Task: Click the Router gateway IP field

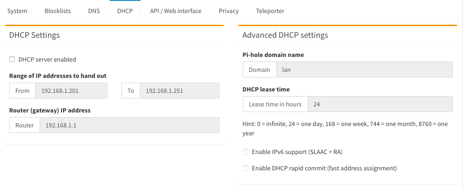Action: [x=129, y=125]
